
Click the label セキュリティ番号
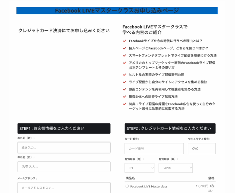click(x=199, y=139)
